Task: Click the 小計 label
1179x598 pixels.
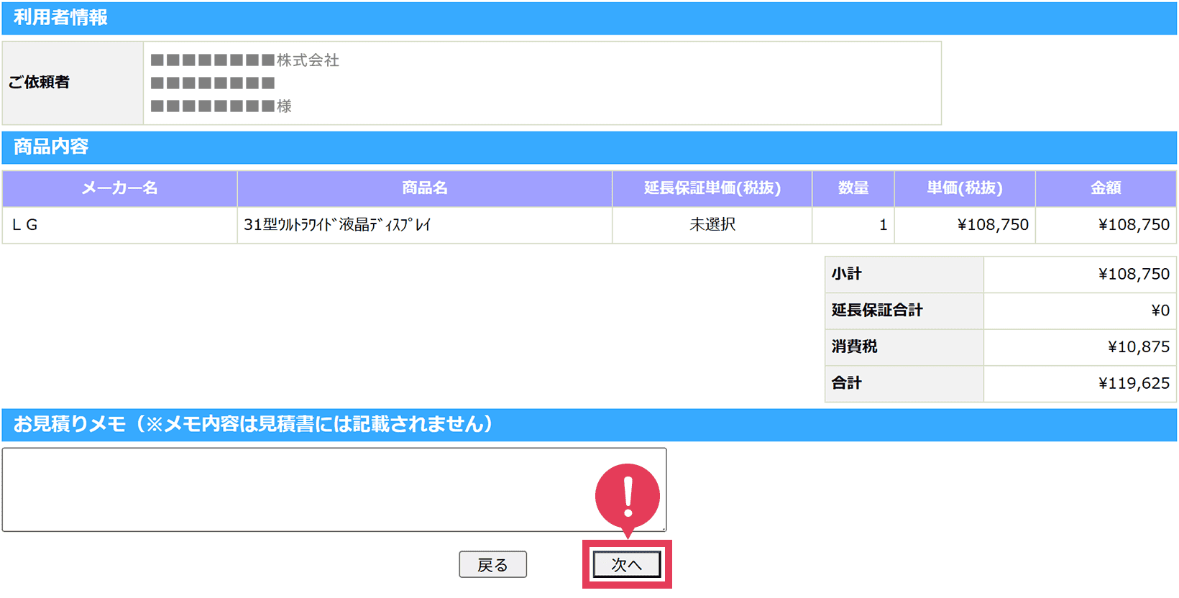Action: tap(847, 274)
